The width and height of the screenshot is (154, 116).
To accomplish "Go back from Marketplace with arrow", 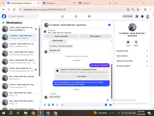I will [4, 23].
